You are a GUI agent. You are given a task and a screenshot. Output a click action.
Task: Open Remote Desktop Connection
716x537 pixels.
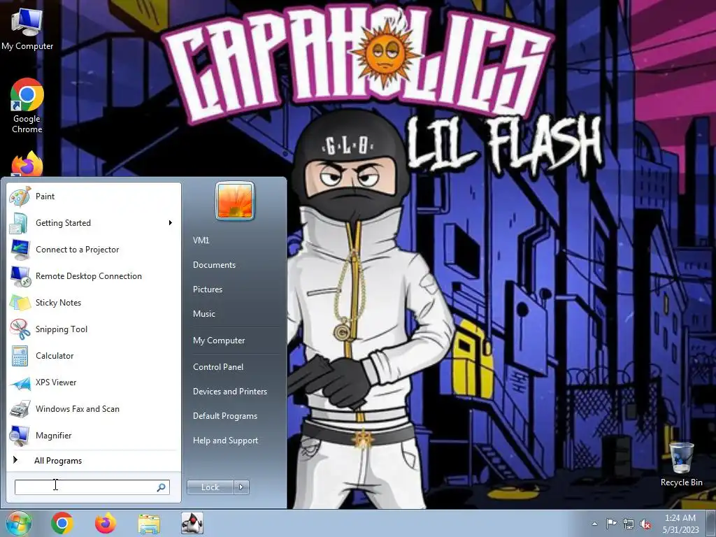pyautogui.click(x=94, y=275)
